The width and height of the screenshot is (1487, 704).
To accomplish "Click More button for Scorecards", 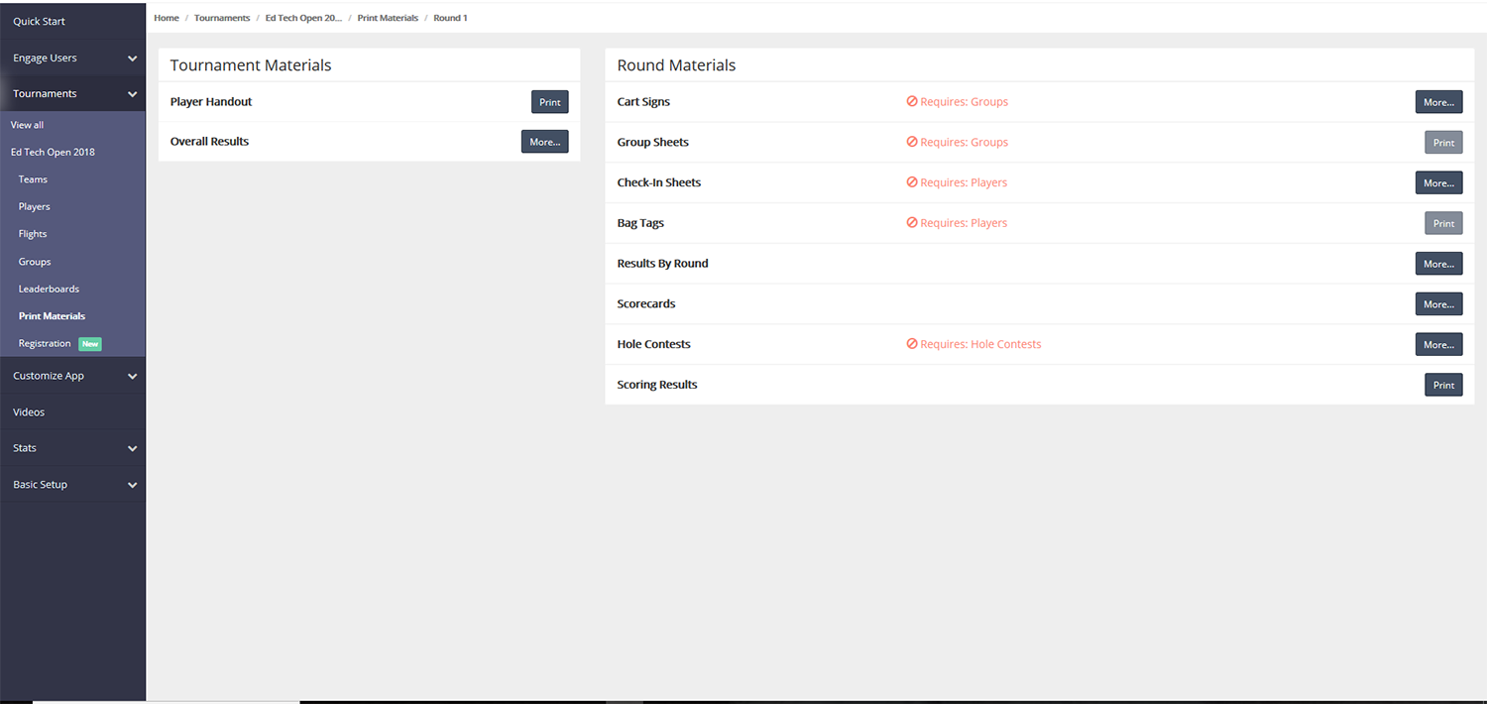I will (x=1437, y=304).
